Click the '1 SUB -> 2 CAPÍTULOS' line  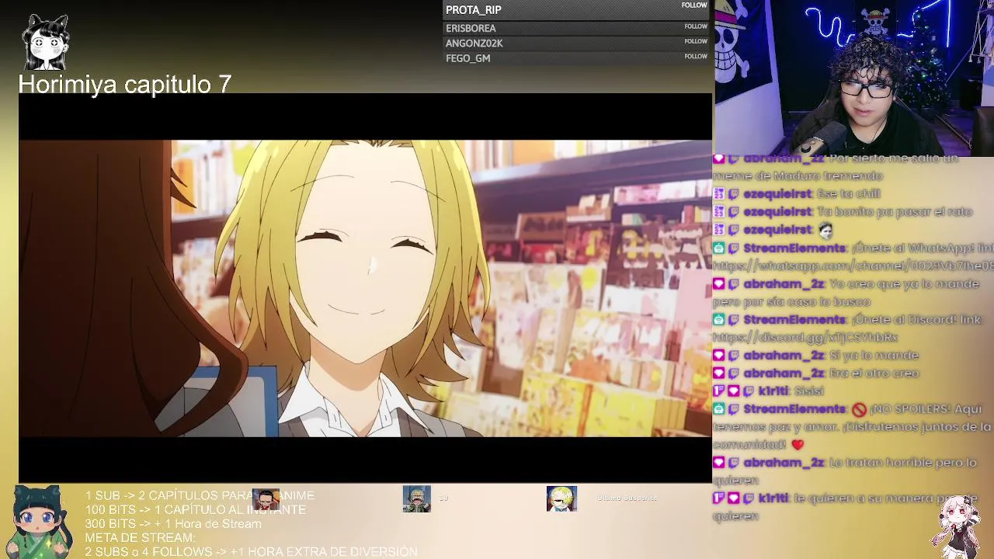point(200,495)
